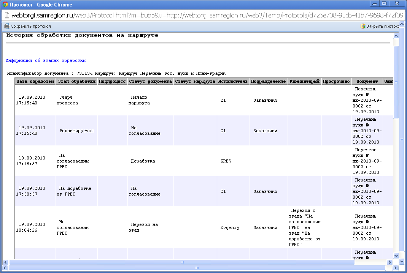Select the Комментарий column header
The width and height of the screenshot is (407, 273).
tap(304, 81)
